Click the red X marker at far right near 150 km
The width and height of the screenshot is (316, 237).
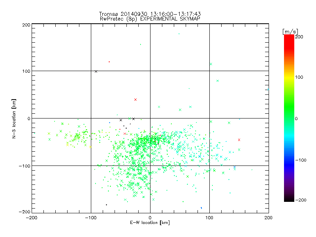(239, 140)
